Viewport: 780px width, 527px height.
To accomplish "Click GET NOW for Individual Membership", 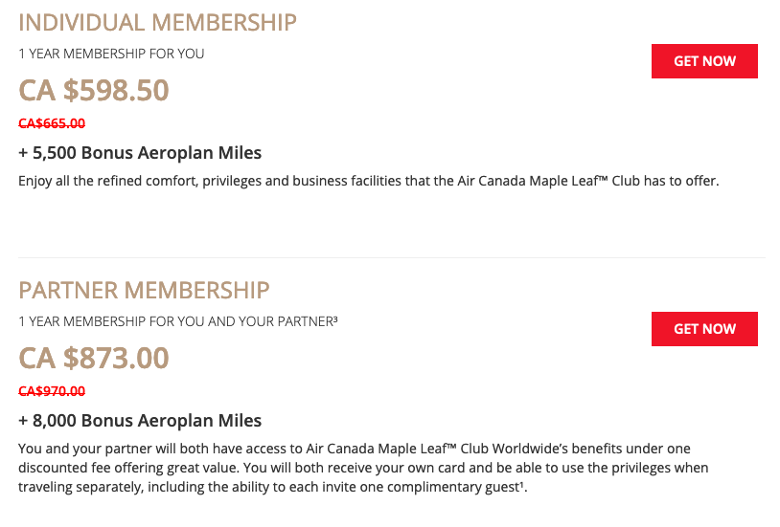I will (x=704, y=61).
